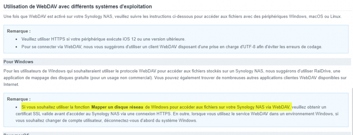Screen dimensions: 353x135
Task: Click the "Utilisation de WebDAV" main heading
Action: coord(78,7)
